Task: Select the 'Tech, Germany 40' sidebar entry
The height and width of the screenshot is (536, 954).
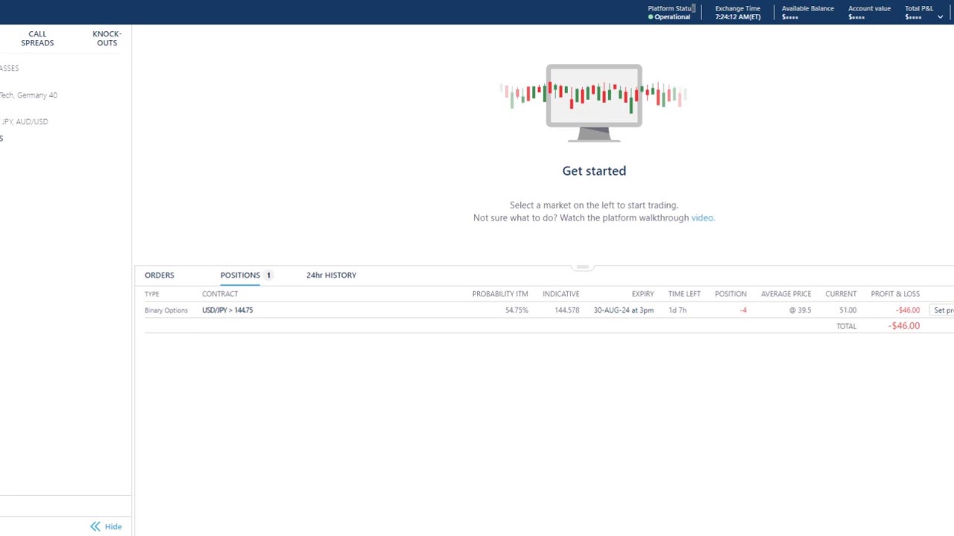Action: pyautogui.click(x=28, y=95)
